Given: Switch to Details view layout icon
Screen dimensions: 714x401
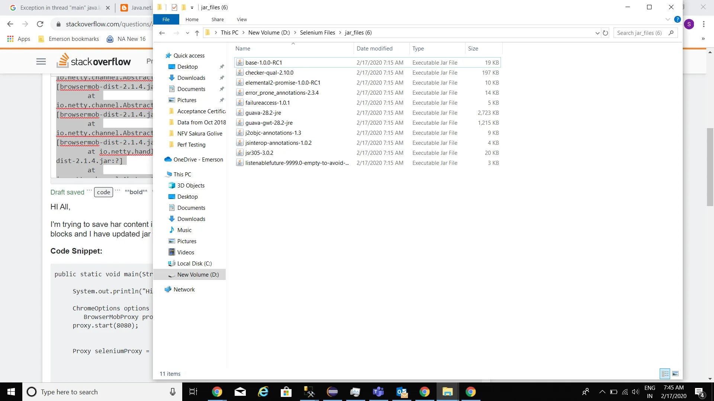Looking at the screenshot, I should (665, 374).
